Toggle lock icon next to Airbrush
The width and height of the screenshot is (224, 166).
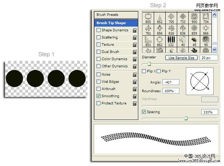coord(135,89)
